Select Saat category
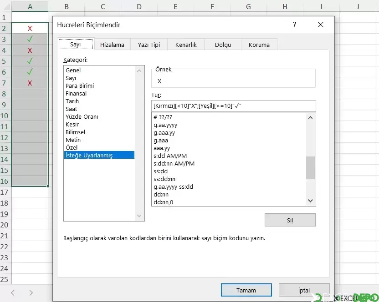The image size is (379, 302). tap(99, 109)
